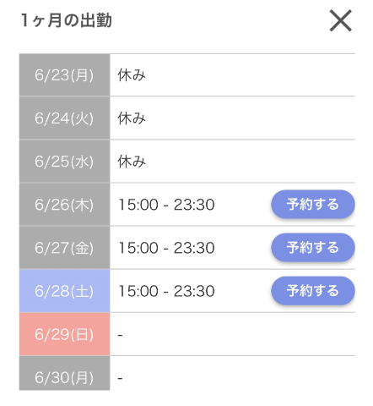The height and width of the screenshot is (406, 373).
Task: Click 休み text in 6/23 row
Action: click(x=132, y=75)
